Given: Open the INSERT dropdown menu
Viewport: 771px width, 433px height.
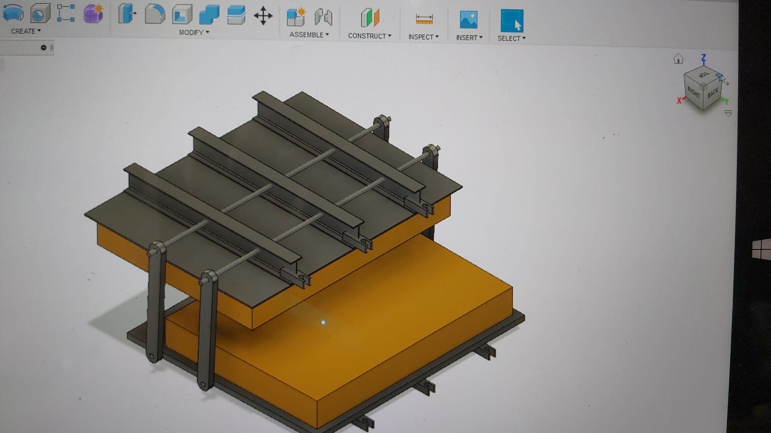Looking at the screenshot, I should pos(469,38).
